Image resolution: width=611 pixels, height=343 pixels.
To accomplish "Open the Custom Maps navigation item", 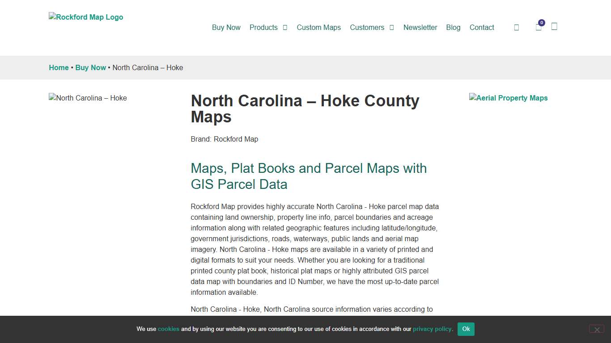I will (318, 27).
